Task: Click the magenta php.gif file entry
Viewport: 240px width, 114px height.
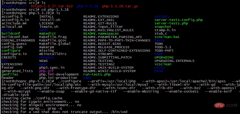Action: (x=46, y=71)
